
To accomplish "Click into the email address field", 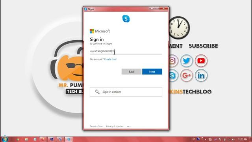I will point(126,51).
